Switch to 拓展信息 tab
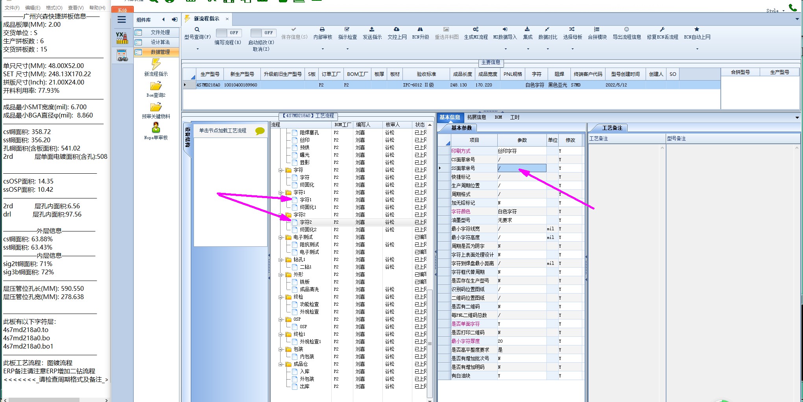Image resolution: width=803 pixels, height=402 pixels. (x=476, y=117)
